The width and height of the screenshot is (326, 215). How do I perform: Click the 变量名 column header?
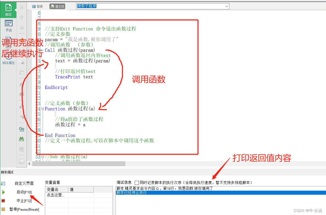coord(57,190)
